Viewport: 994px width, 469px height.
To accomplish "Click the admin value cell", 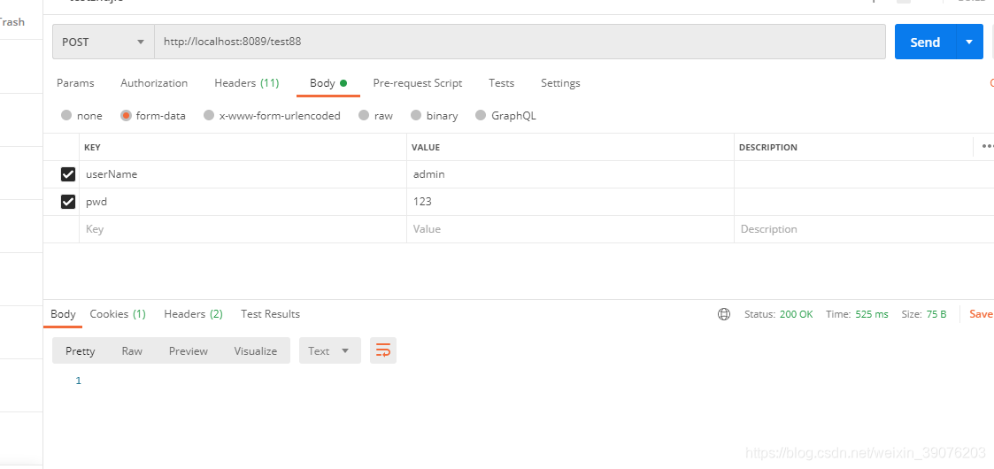I will pos(571,174).
